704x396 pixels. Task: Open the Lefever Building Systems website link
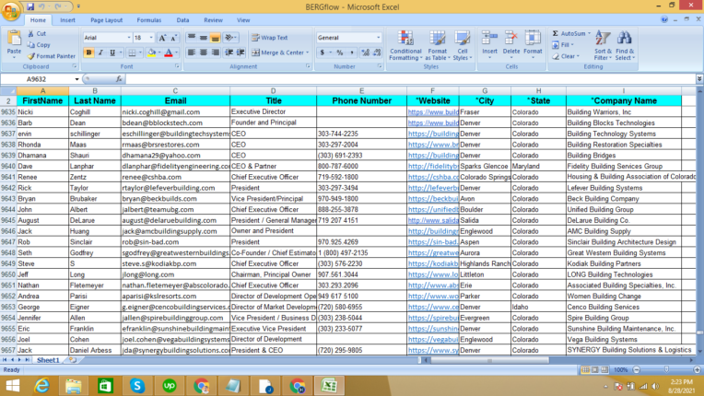pyautogui.click(x=433, y=188)
